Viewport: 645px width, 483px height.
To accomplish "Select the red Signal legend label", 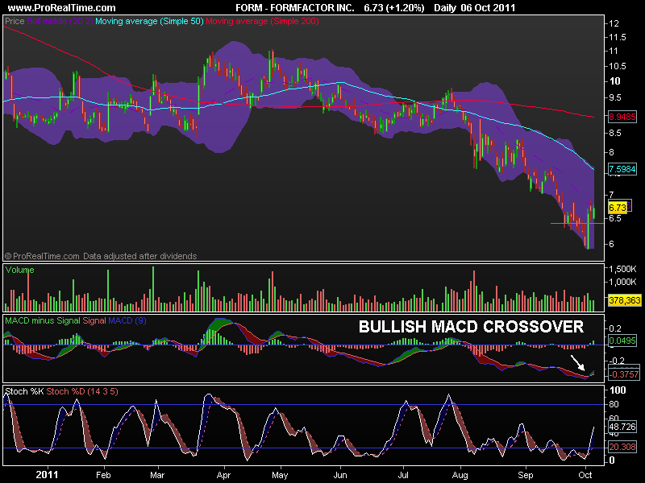I will pos(94,320).
